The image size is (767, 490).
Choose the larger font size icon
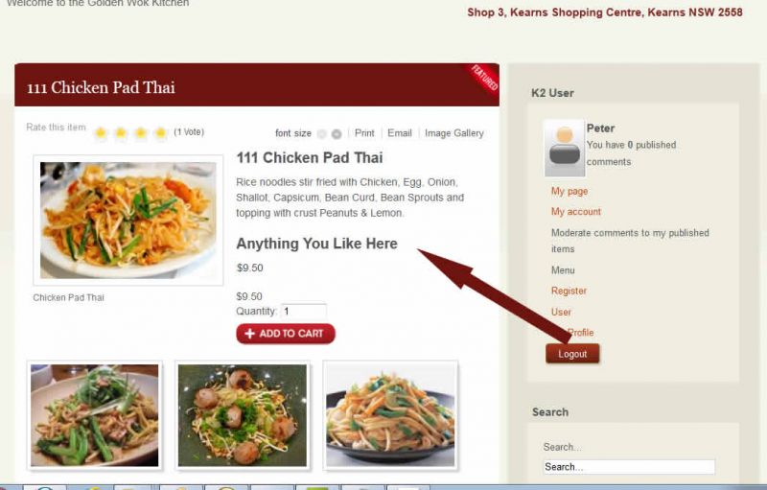tap(337, 133)
